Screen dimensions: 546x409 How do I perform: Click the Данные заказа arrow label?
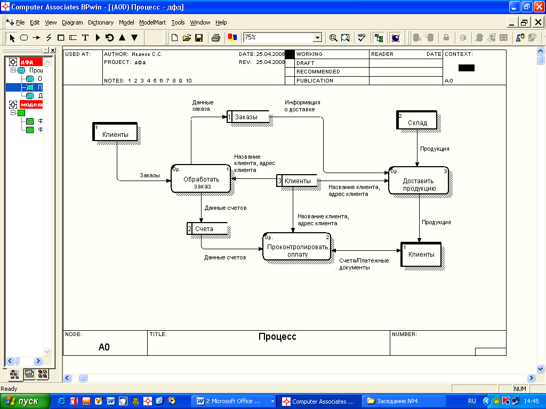[203, 106]
